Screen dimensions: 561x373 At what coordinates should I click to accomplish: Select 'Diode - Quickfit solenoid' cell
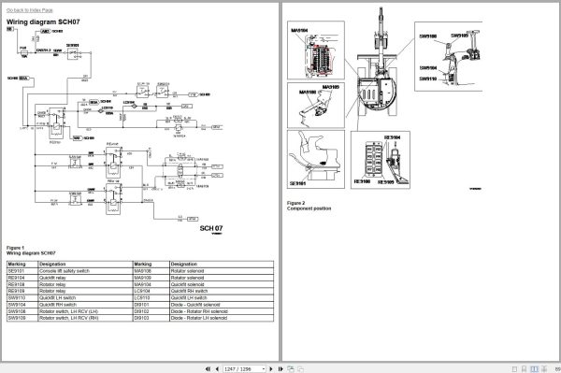[x=222, y=305]
